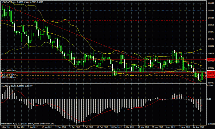The width and height of the screenshot is (215, 129).
Task: Select the #12191148 buy order label
Action: [x=9, y=77]
